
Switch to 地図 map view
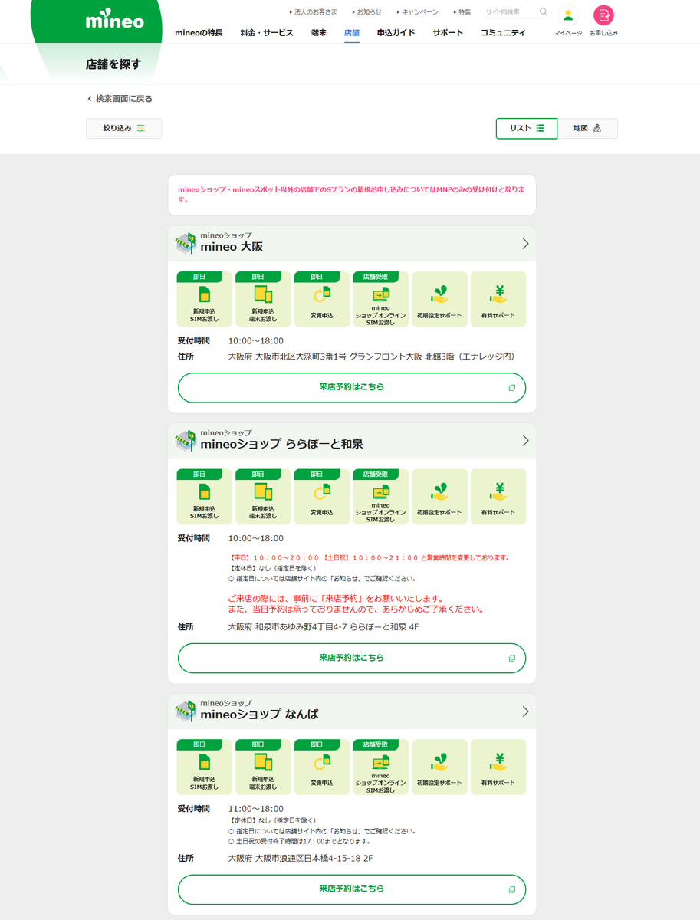(587, 129)
